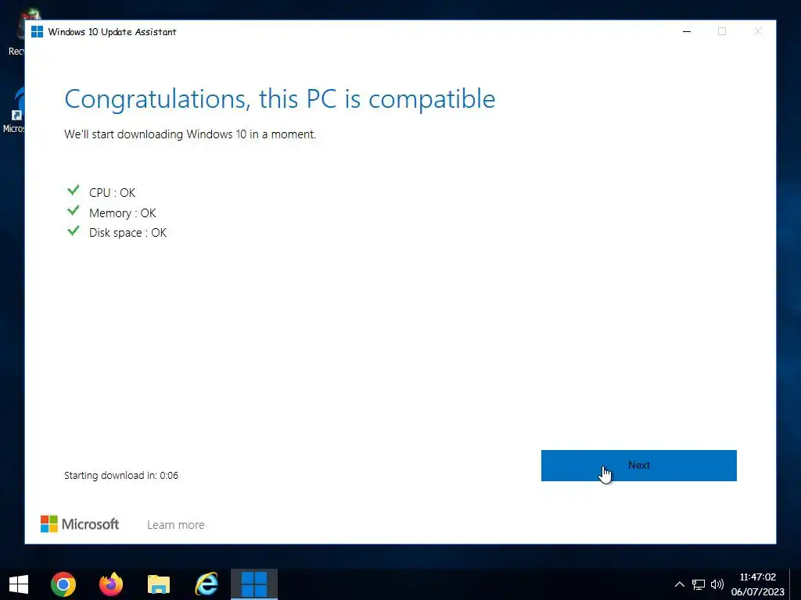Click the Show desktop strip at the taskbar end
Image resolution: width=801 pixels, height=600 pixels.
tap(796, 584)
